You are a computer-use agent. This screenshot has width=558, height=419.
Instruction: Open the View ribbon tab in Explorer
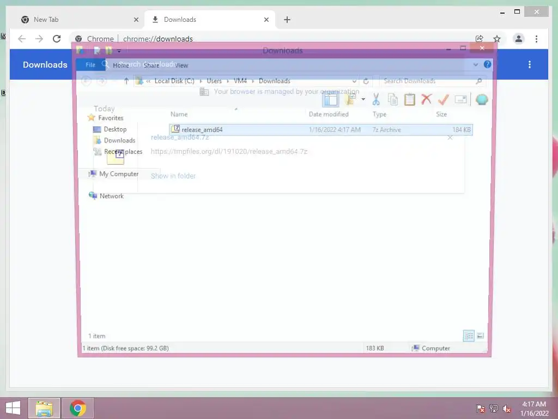tap(181, 65)
